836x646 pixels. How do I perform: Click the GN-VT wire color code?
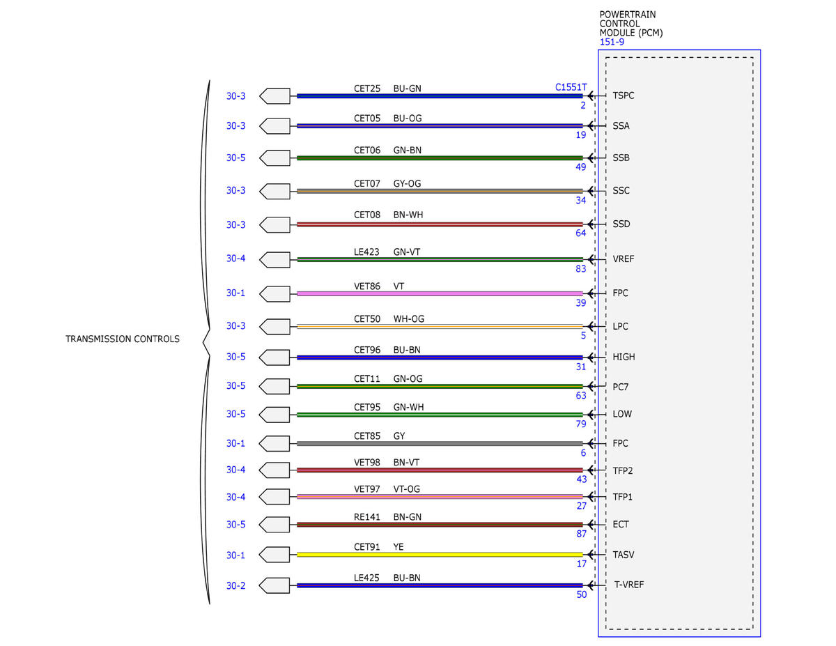(407, 252)
